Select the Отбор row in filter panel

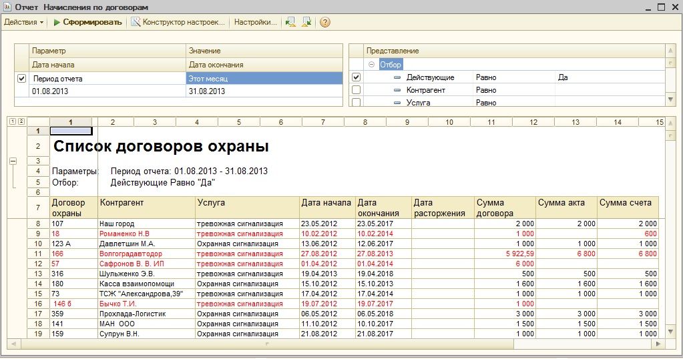click(x=391, y=65)
